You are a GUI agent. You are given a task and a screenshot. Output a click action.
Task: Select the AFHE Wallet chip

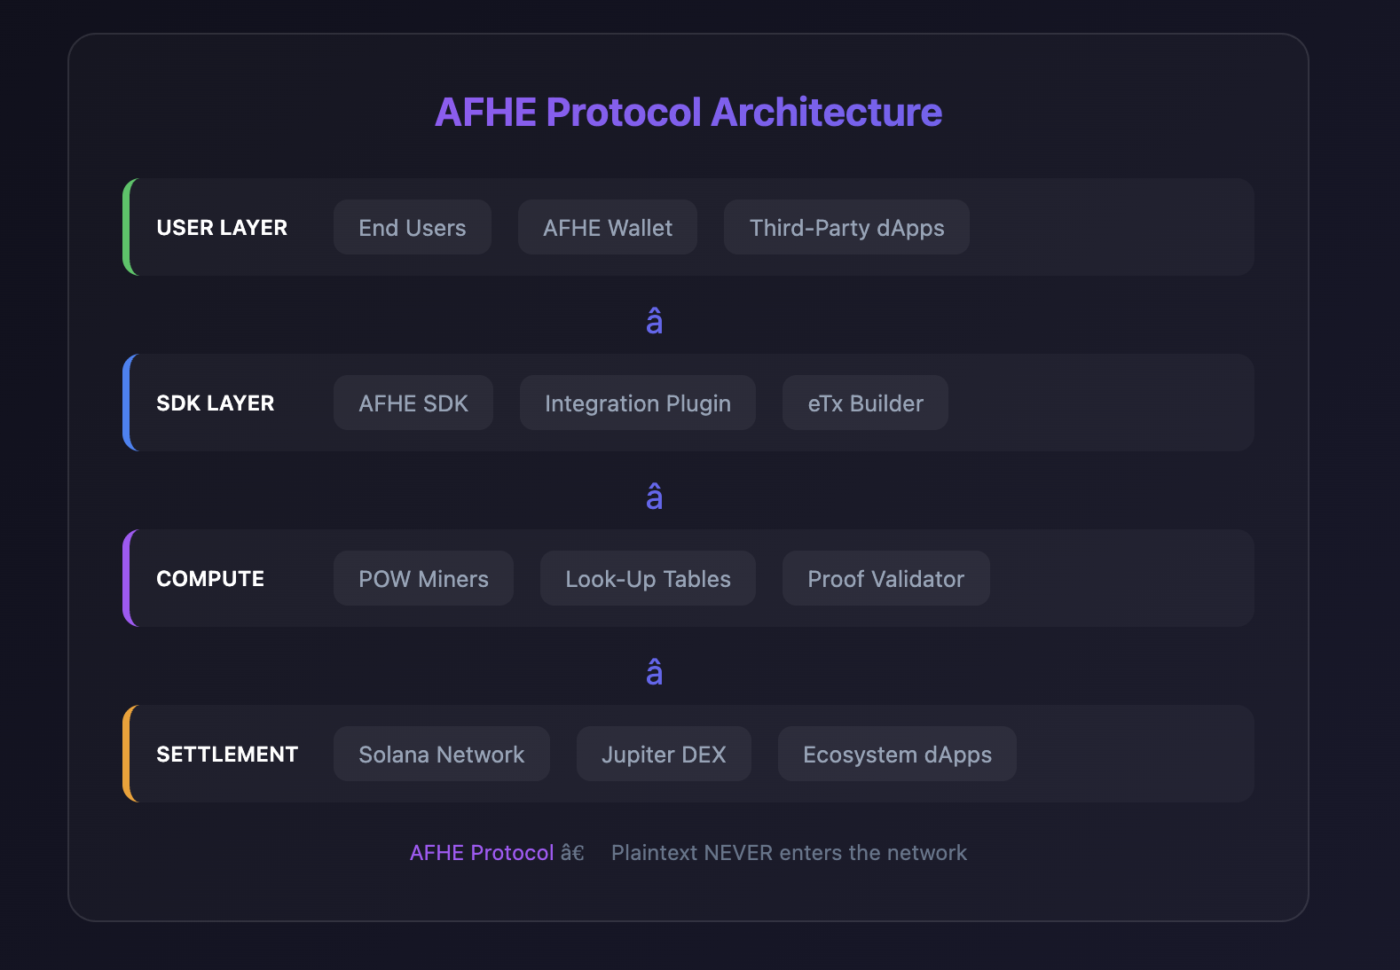tap(608, 228)
